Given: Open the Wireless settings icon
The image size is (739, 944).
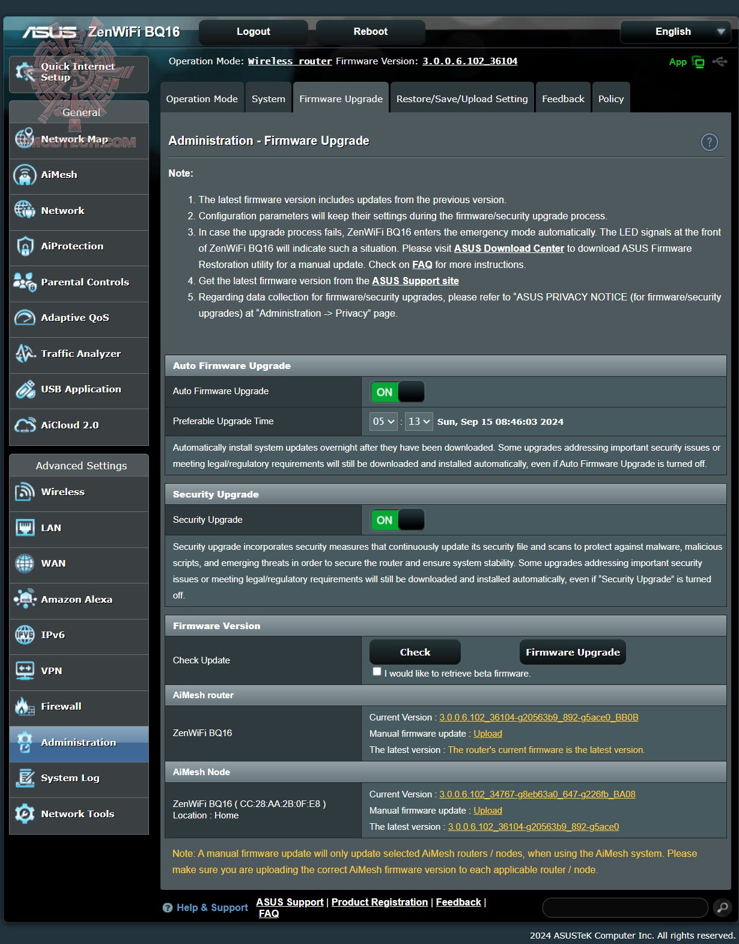Looking at the screenshot, I should (25, 492).
